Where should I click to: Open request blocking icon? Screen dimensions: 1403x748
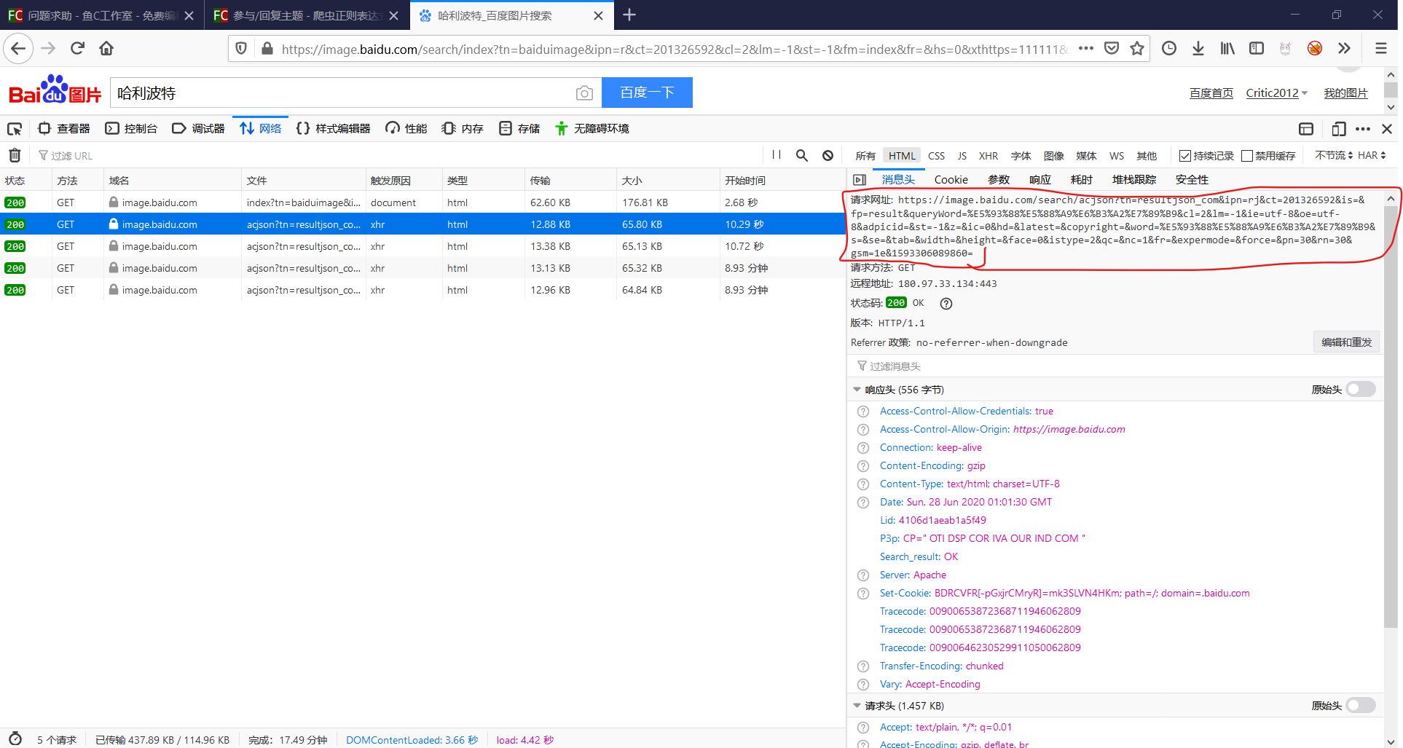coord(828,155)
